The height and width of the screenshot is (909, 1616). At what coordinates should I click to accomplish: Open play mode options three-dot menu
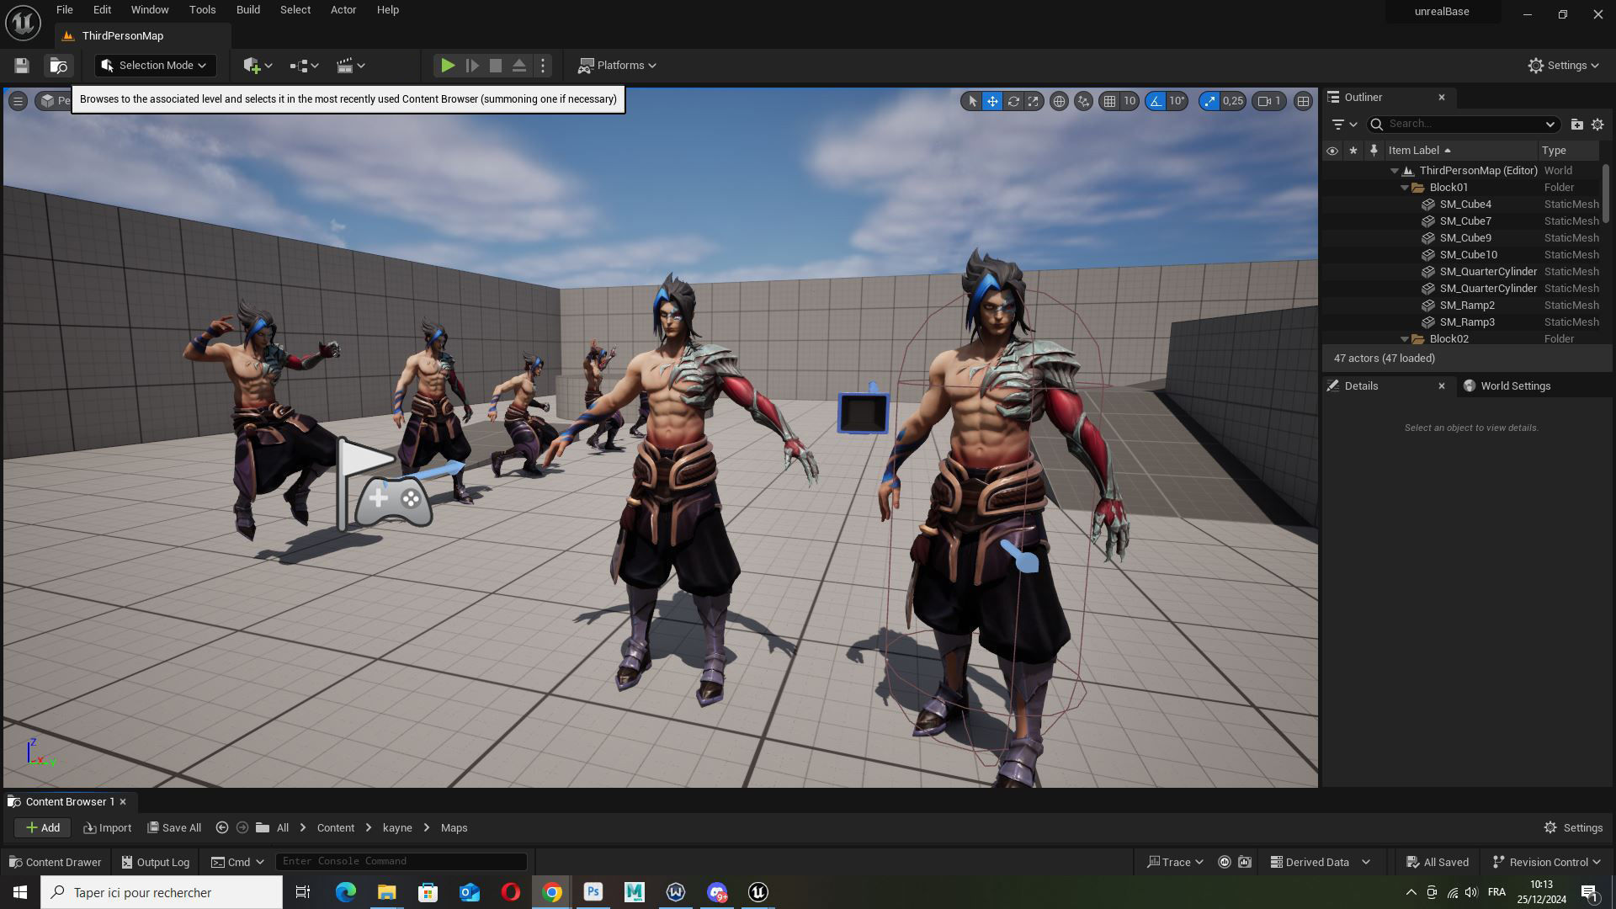[543, 66]
